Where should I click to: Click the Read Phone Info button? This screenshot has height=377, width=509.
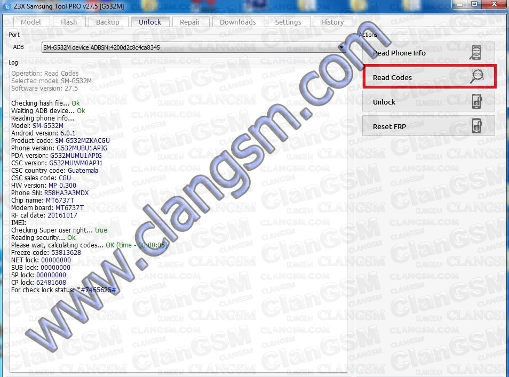tap(428, 52)
